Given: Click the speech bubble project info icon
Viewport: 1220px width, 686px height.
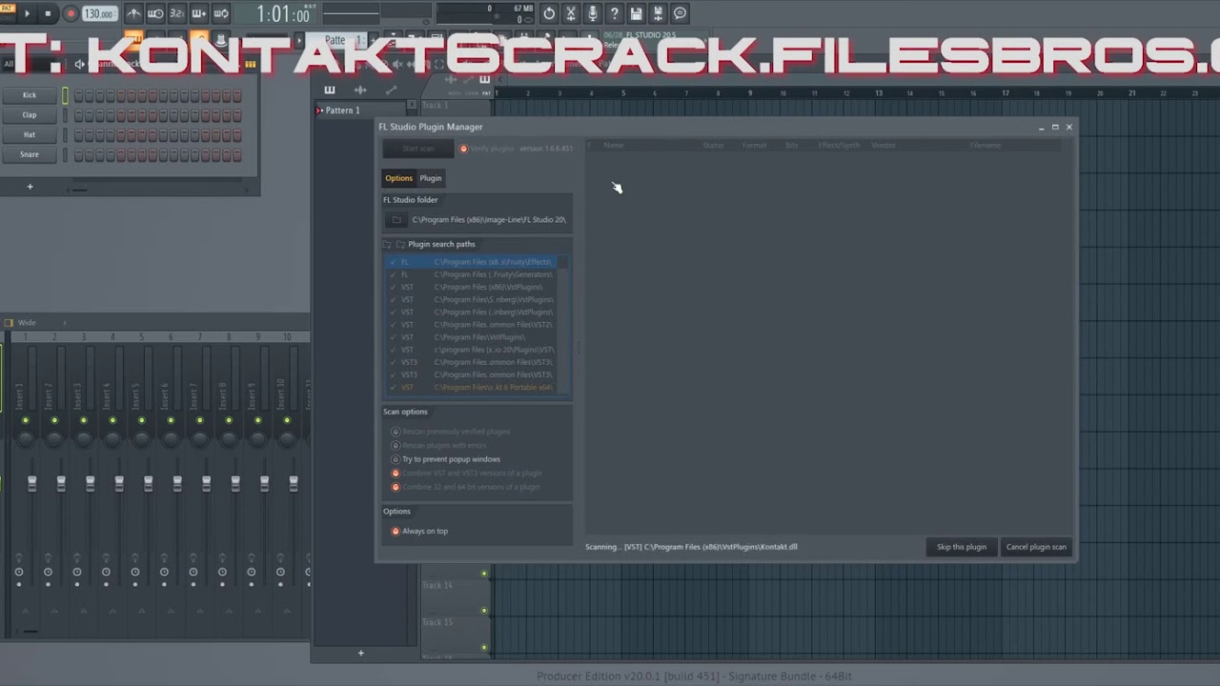Looking at the screenshot, I should point(680,13).
